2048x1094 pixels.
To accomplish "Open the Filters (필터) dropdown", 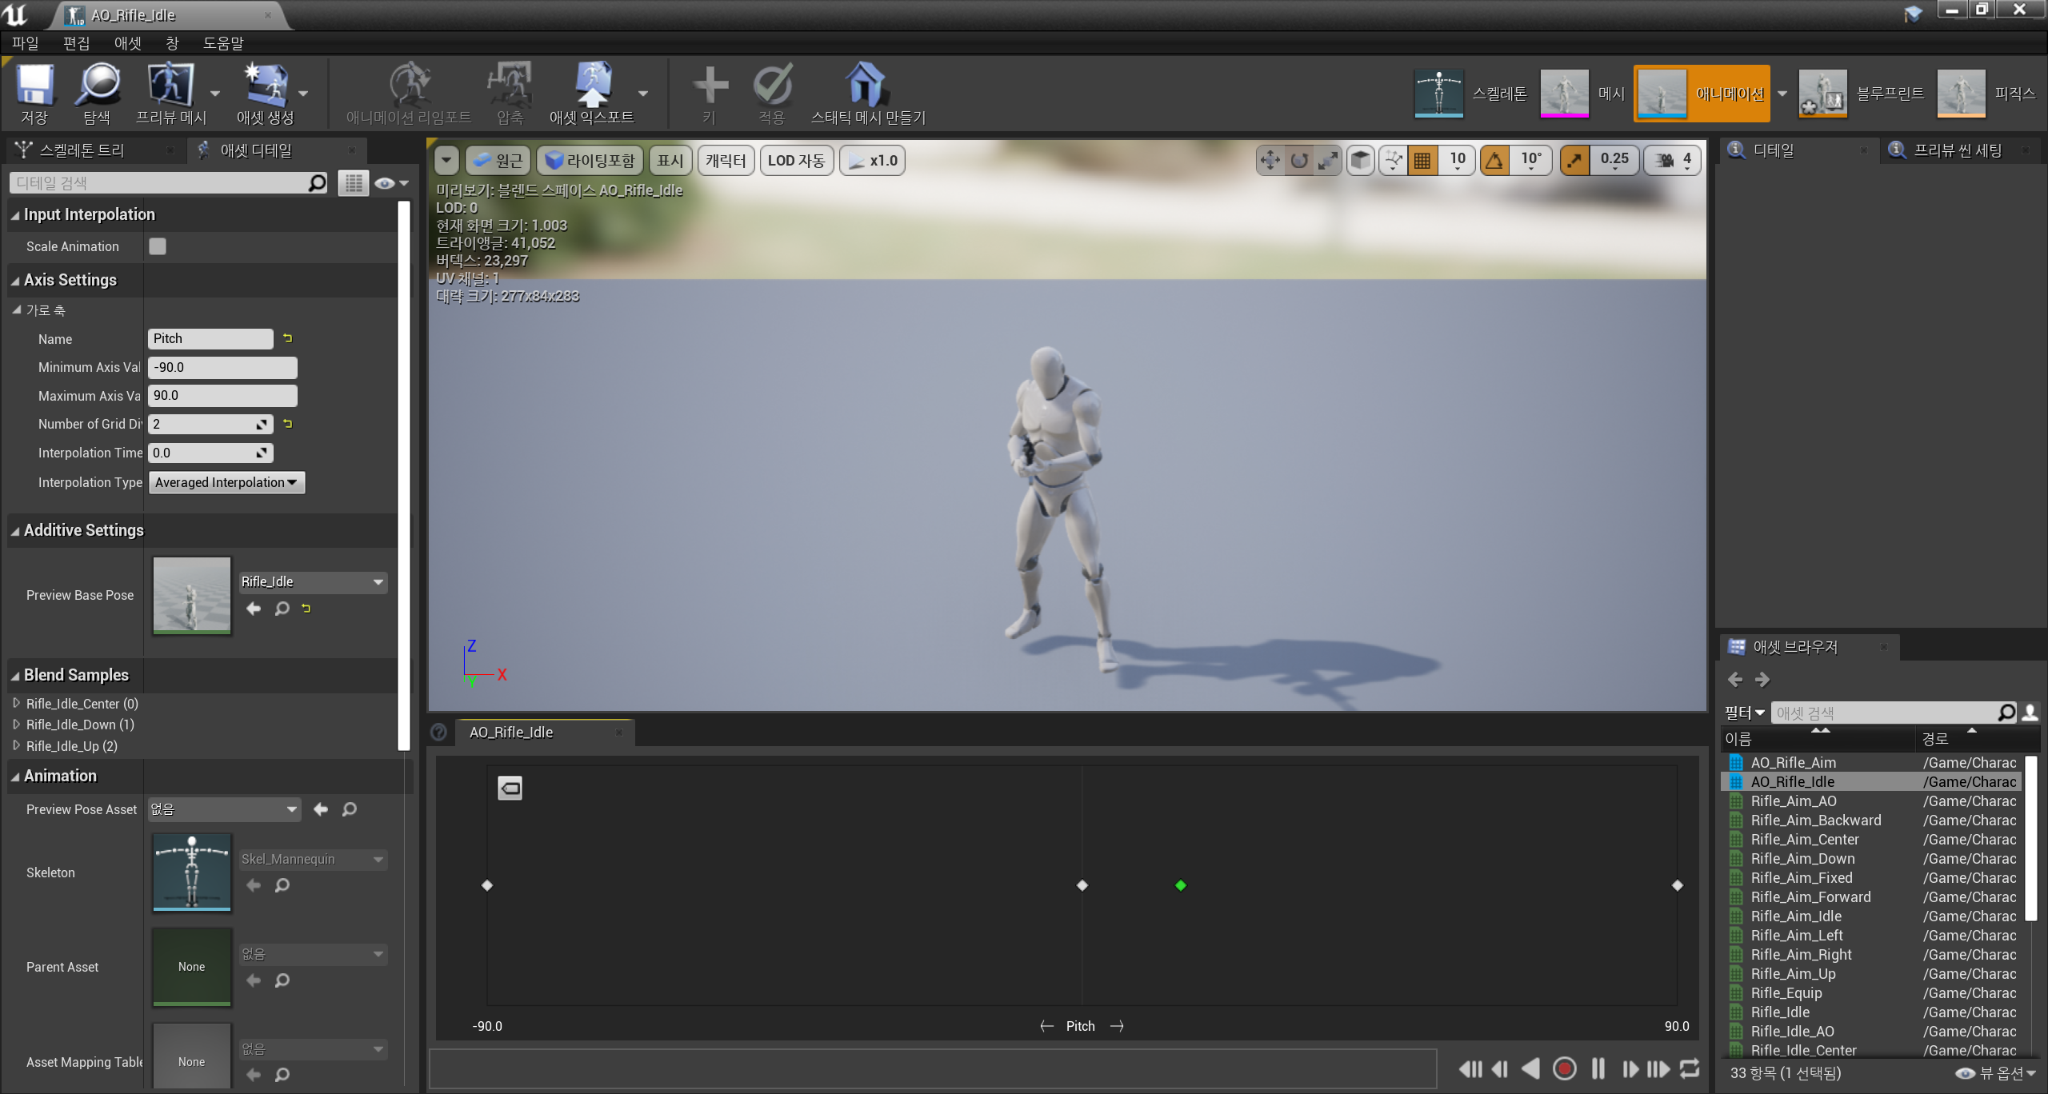I will [1744, 713].
